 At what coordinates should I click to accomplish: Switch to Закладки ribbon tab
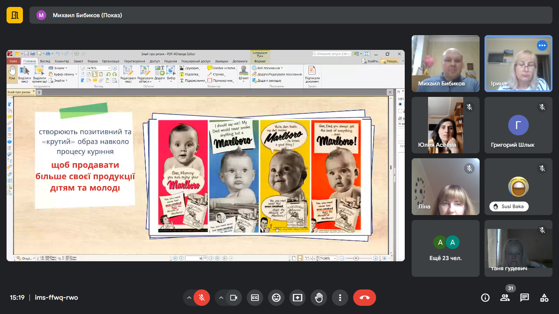[x=221, y=61]
